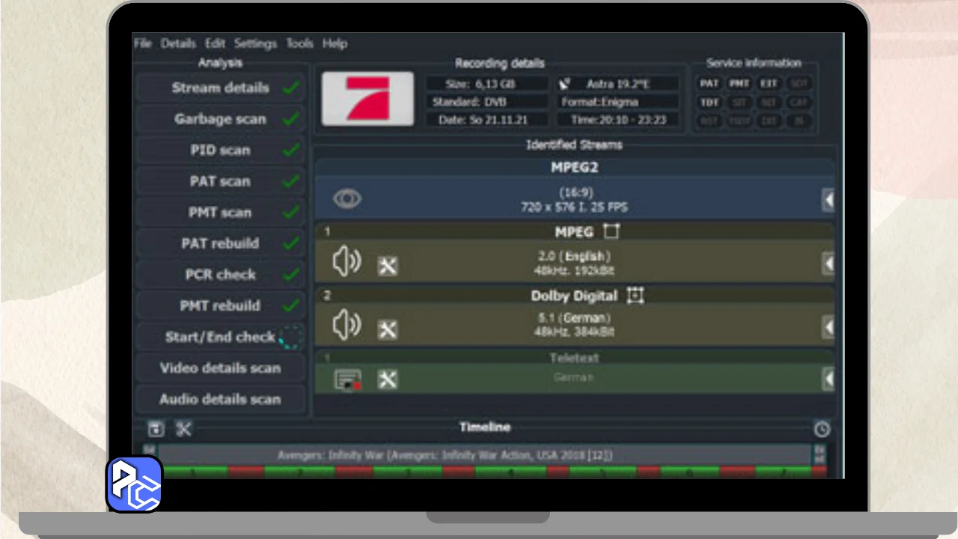Click the 'Teletext' stream header
Viewport: 958px width, 539px height.
[574, 358]
